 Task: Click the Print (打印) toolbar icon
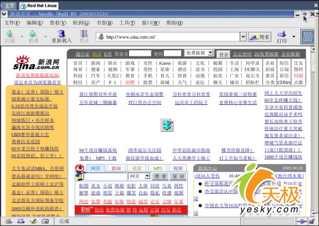(x=282, y=34)
